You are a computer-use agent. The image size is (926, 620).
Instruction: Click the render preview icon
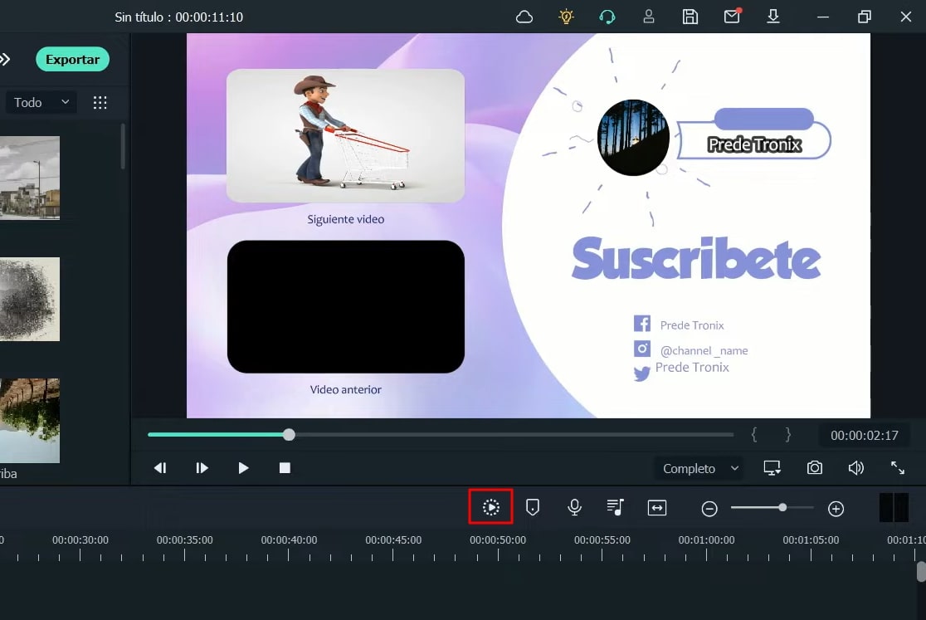[x=490, y=507]
